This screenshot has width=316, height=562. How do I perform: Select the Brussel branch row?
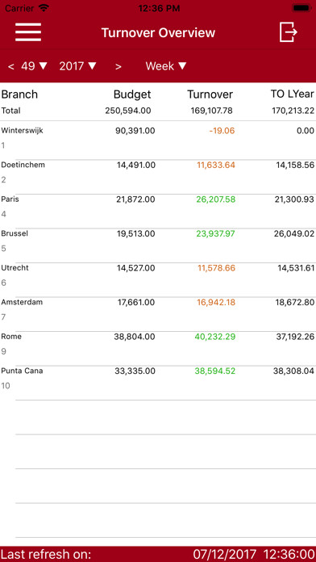(158, 241)
